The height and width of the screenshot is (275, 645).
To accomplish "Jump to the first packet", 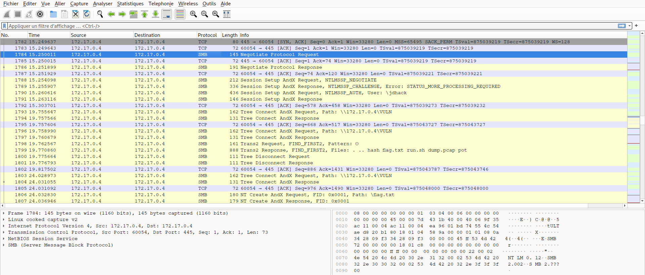I will pyautogui.click(x=144, y=14).
